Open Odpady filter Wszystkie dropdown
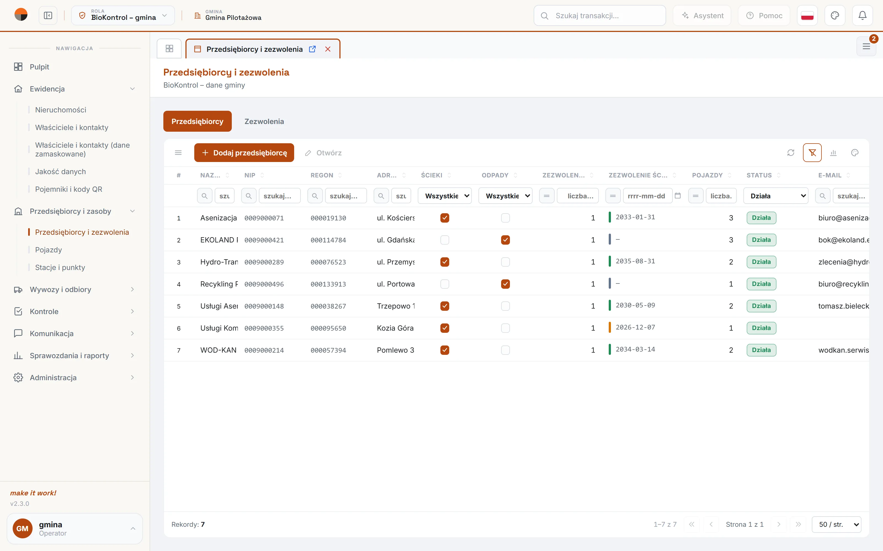The height and width of the screenshot is (551, 883). [505, 196]
